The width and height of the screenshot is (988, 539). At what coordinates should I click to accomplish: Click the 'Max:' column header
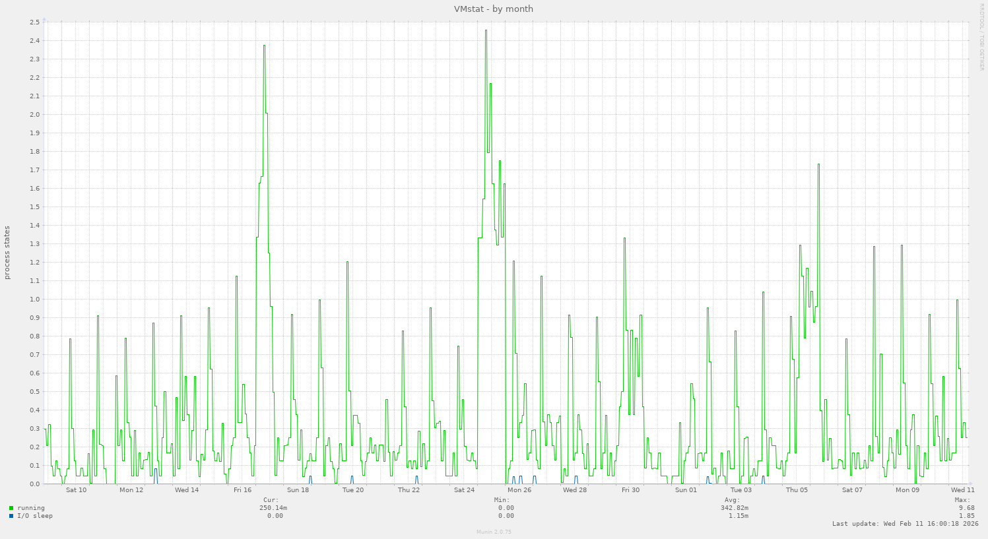[x=962, y=500]
